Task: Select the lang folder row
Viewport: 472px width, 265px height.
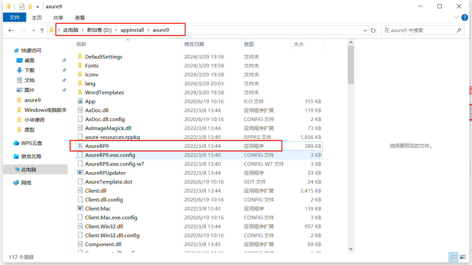Action: click(x=199, y=83)
